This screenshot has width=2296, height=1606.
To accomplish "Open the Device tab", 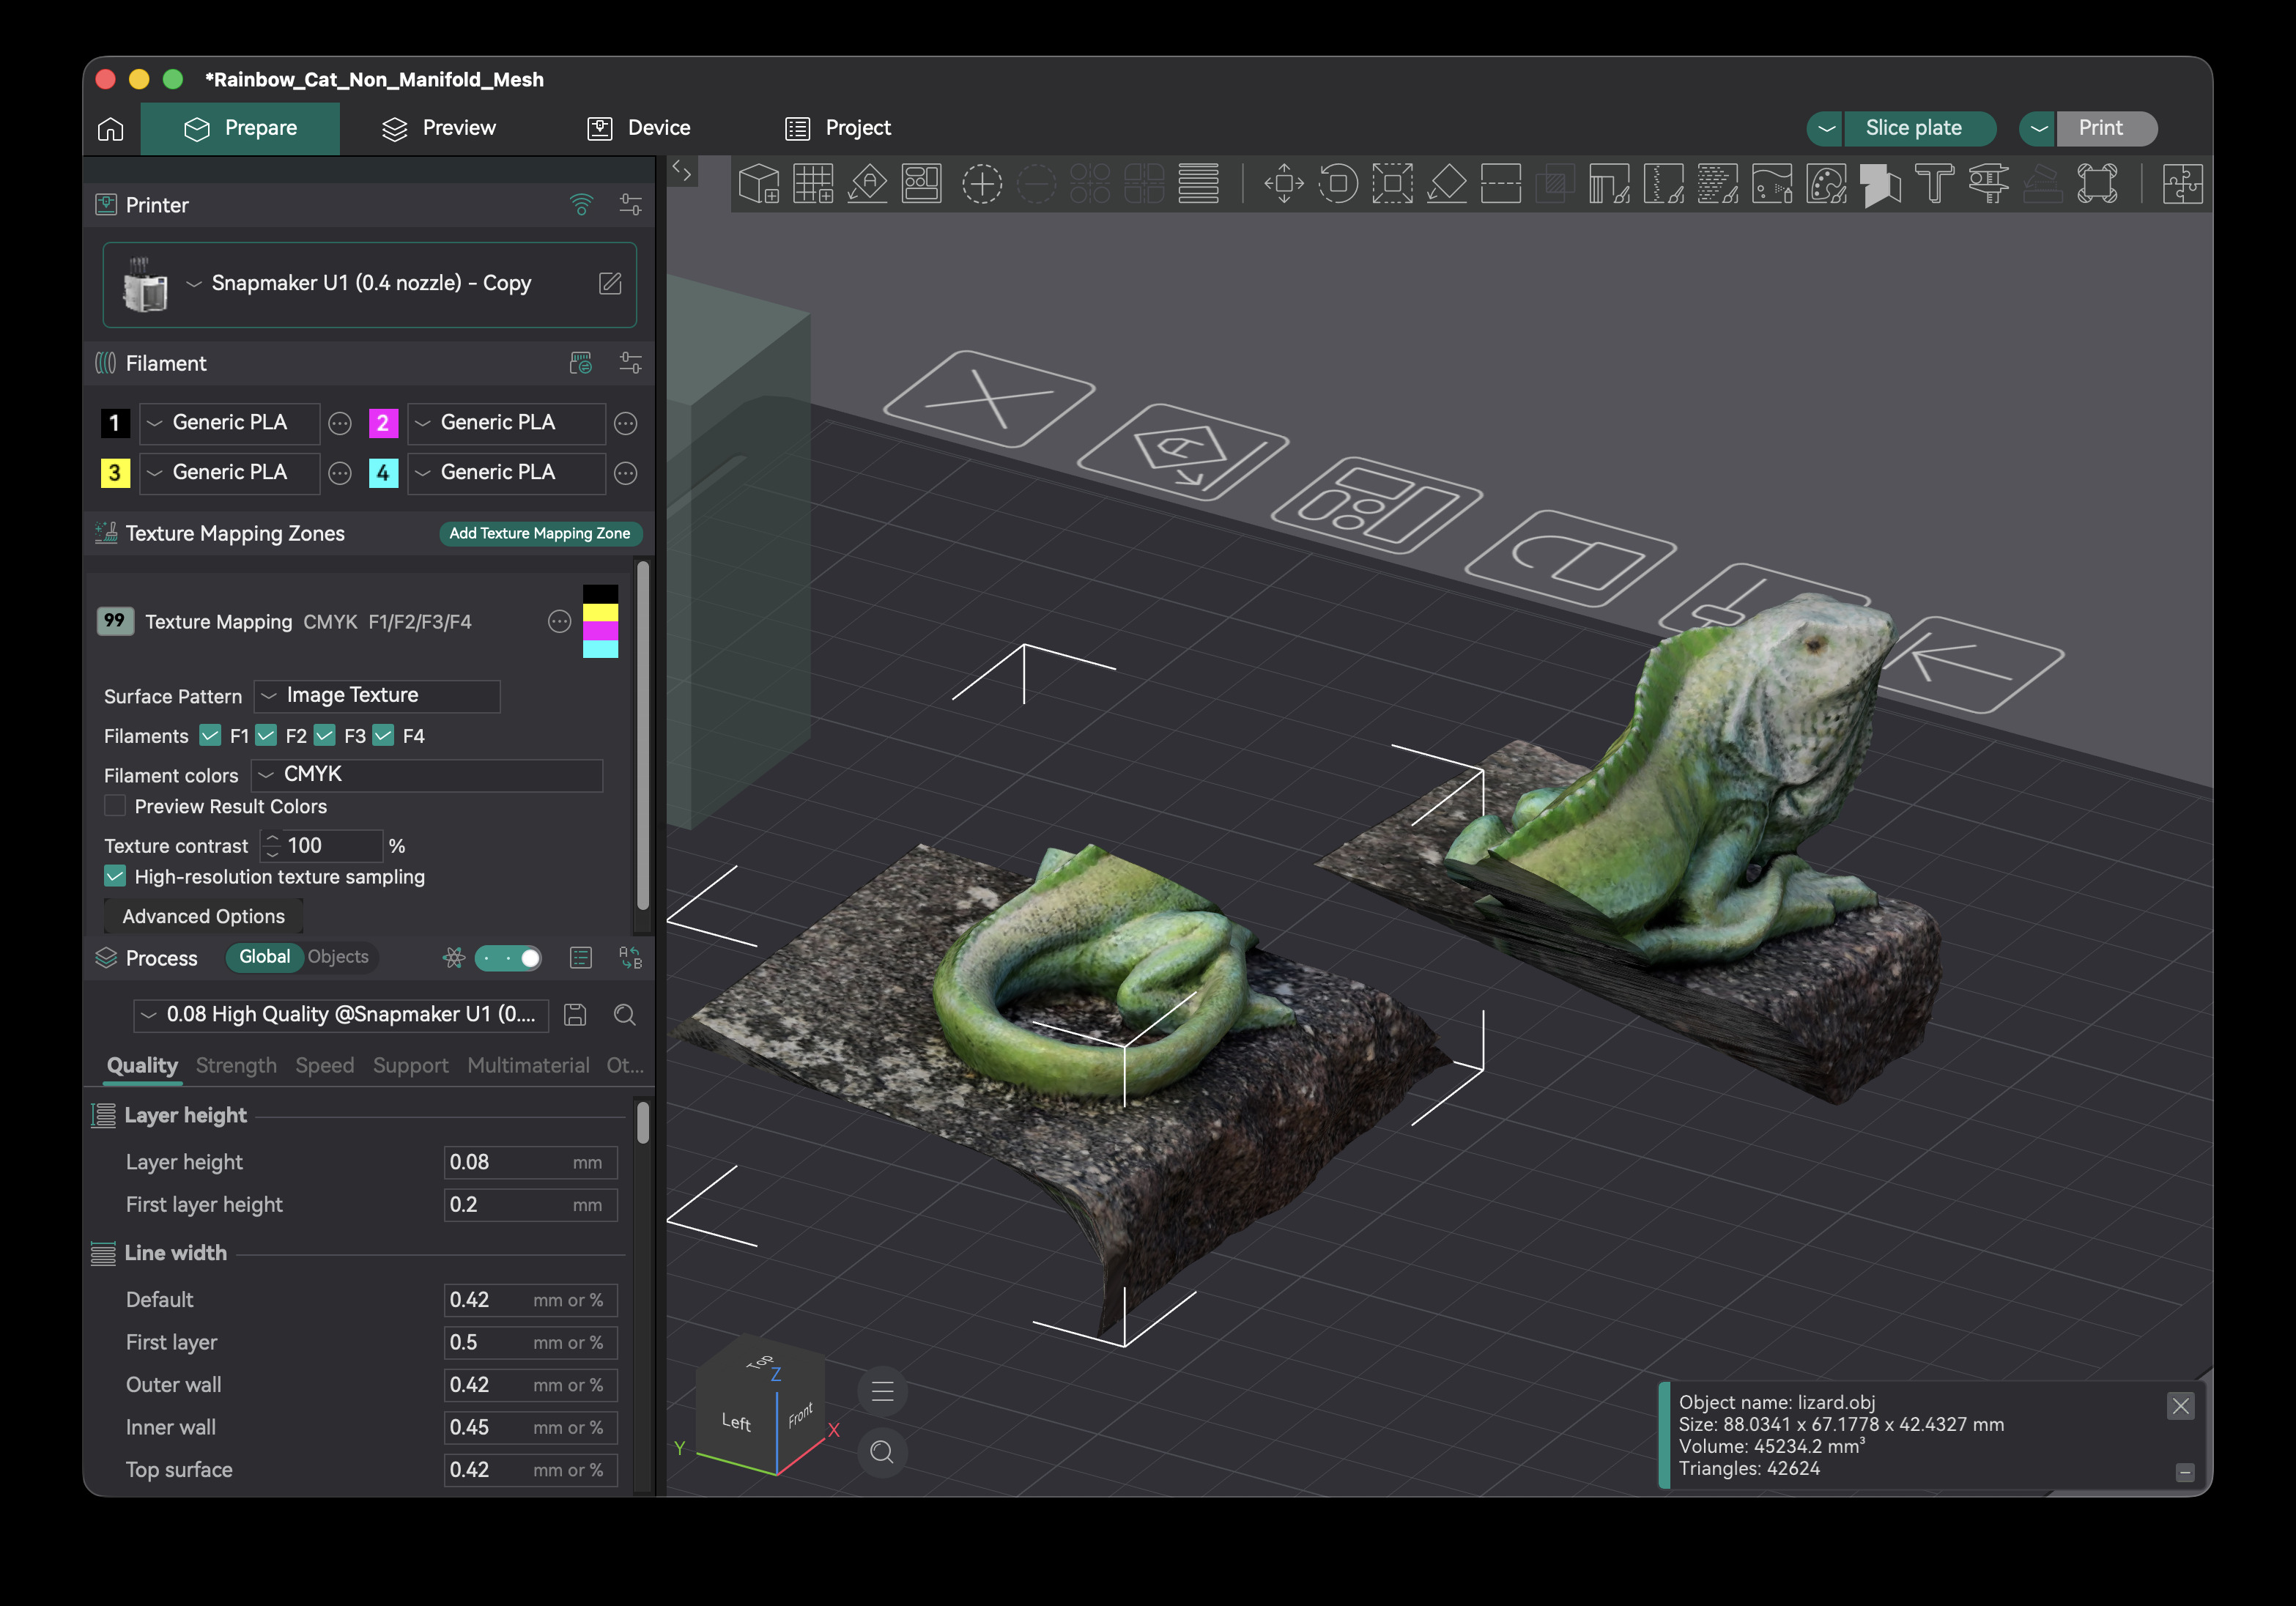I will [x=639, y=128].
